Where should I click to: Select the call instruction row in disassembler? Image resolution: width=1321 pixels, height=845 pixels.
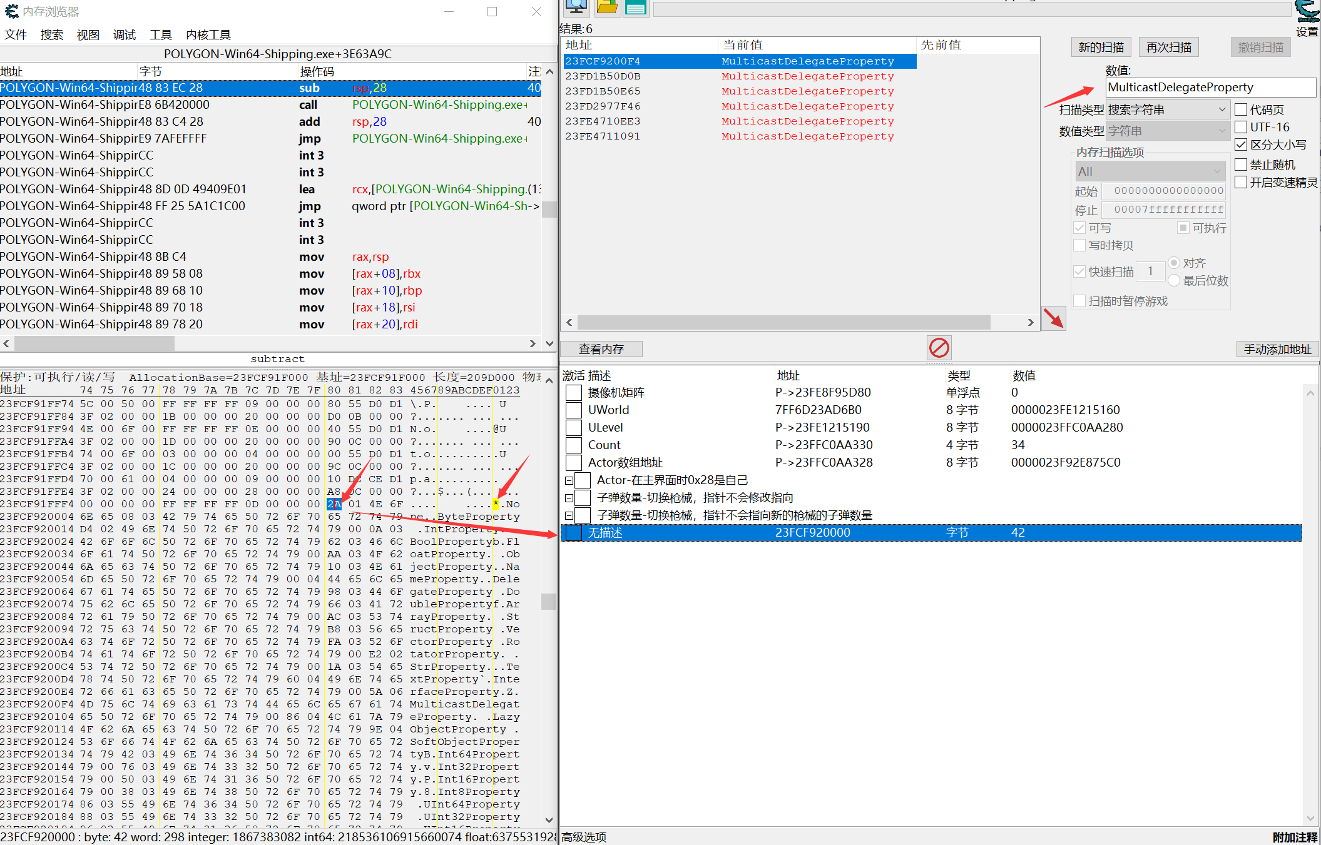pyautogui.click(x=270, y=105)
